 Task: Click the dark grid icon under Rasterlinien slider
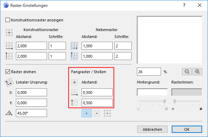201,109
